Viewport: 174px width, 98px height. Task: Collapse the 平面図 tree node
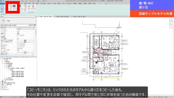[8, 70]
